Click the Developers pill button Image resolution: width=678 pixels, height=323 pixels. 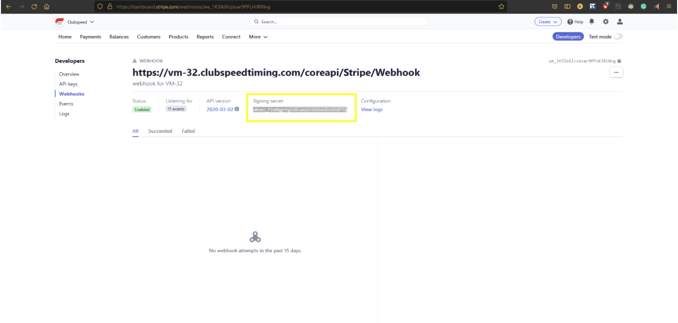point(568,37)
